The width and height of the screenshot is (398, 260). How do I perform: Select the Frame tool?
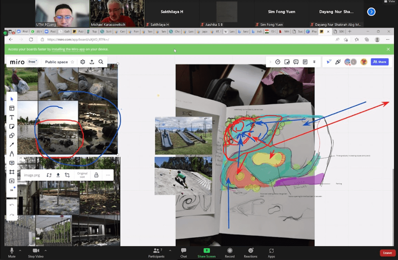tap(12, 172)
